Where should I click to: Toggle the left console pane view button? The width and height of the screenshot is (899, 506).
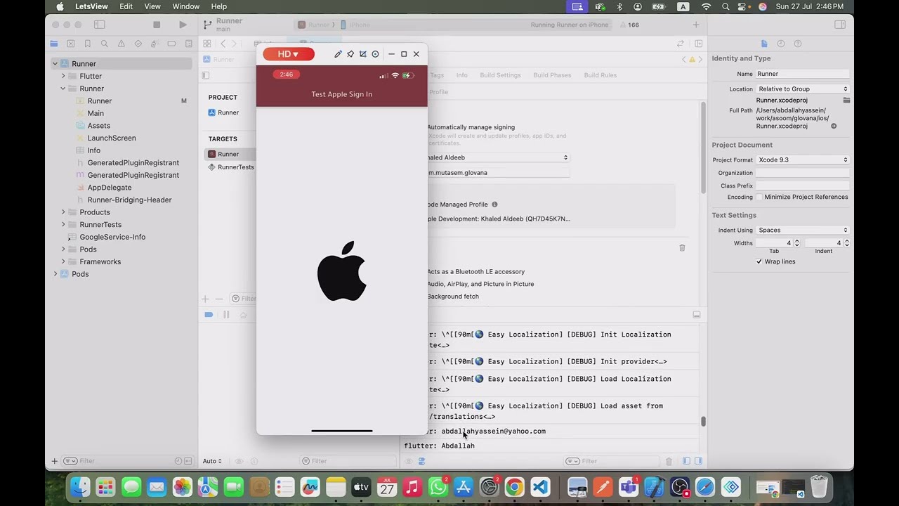[686, 461]
